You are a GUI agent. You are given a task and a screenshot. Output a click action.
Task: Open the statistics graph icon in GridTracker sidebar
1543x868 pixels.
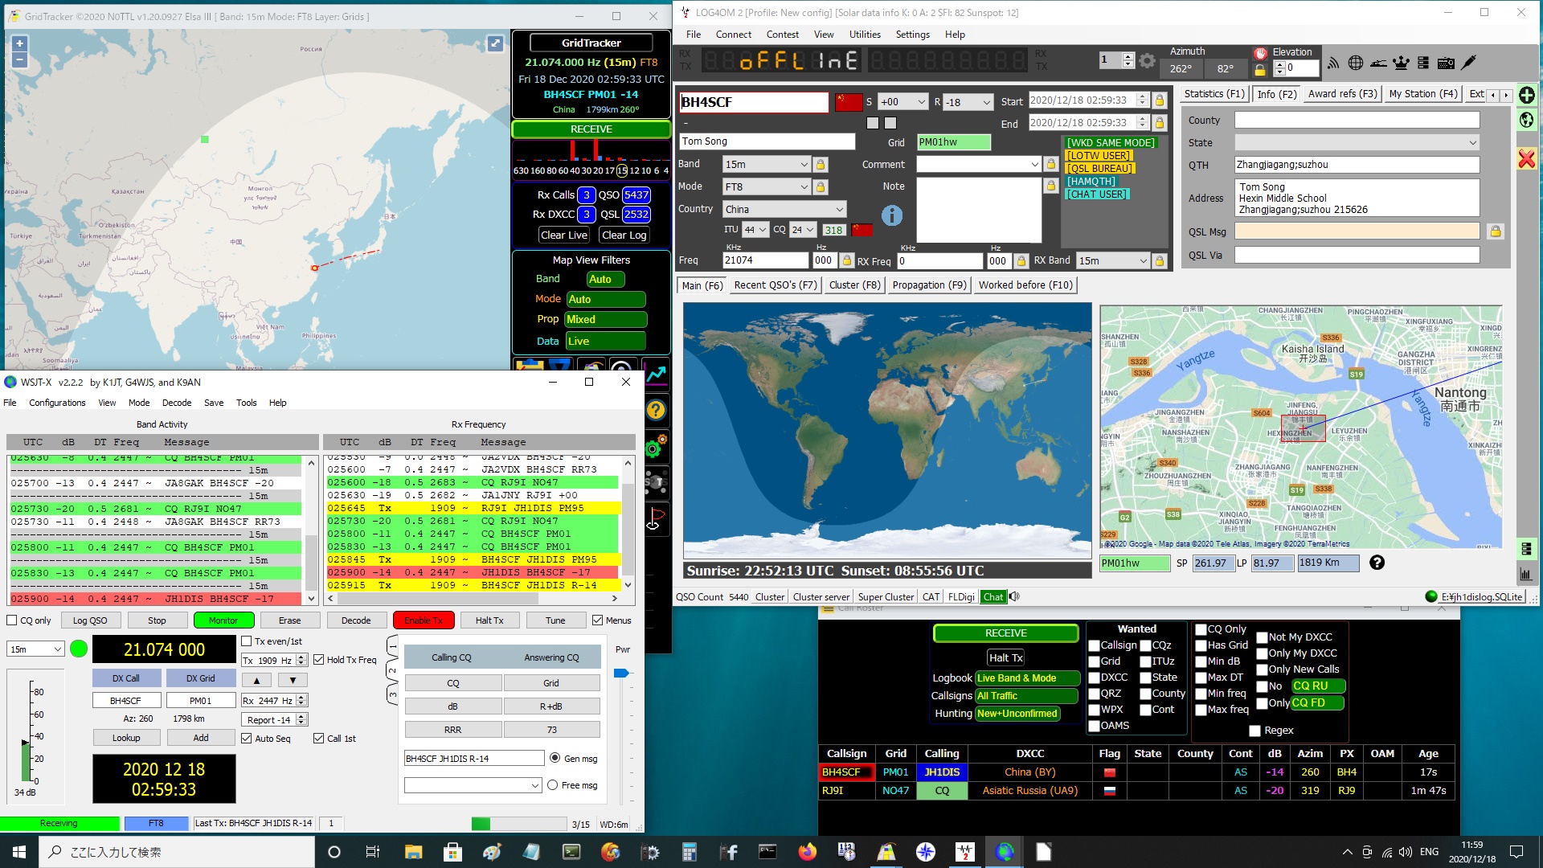657,375
